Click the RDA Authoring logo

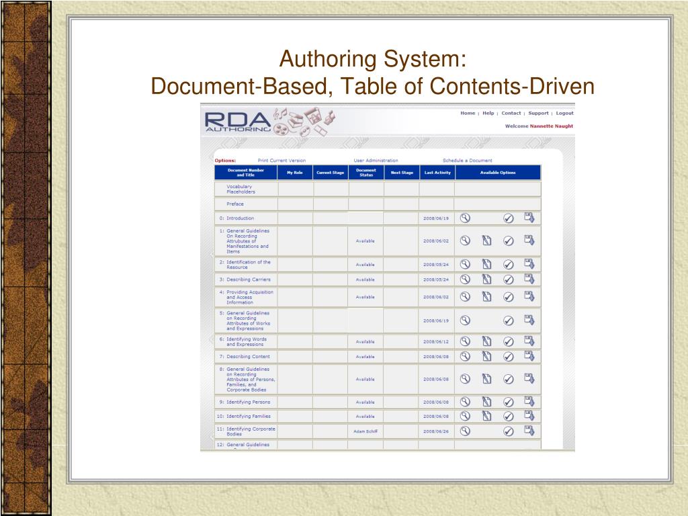[238, 122]
